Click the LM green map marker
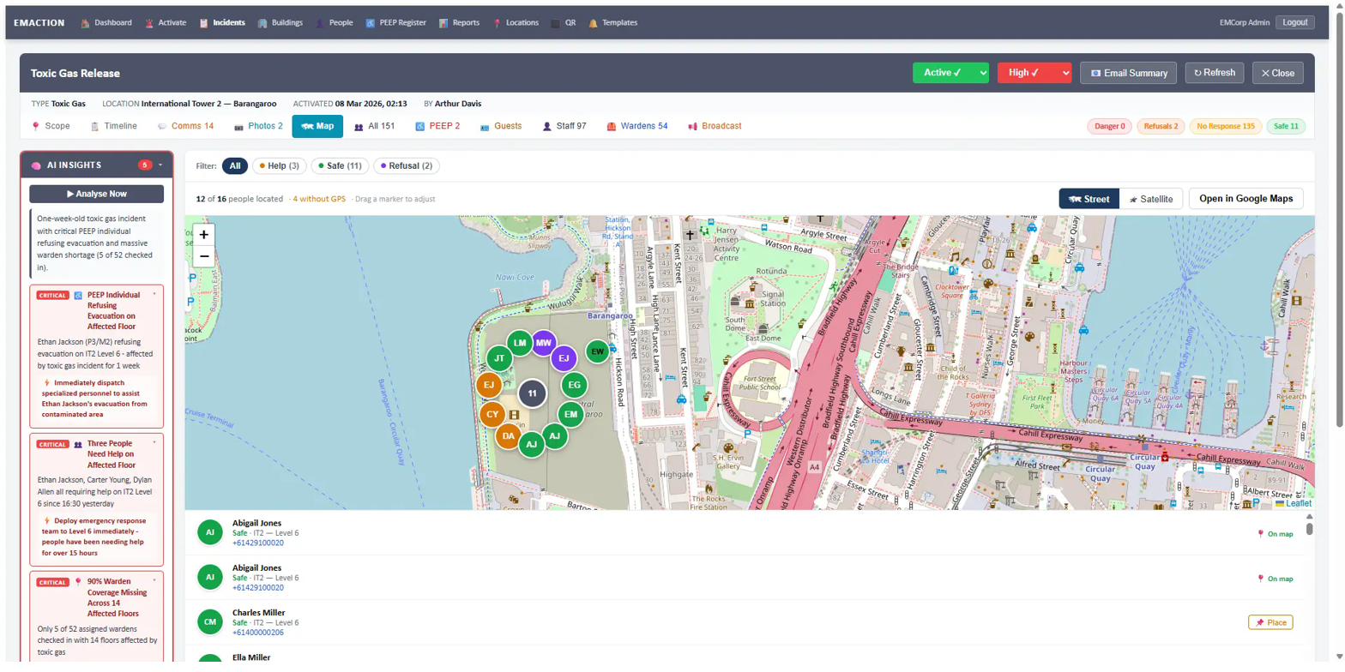1345x672 pixels. pos(518,343)
